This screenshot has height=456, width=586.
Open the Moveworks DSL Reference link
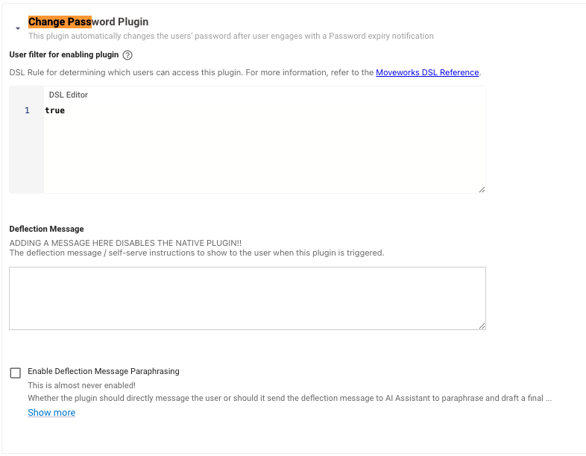427,72
